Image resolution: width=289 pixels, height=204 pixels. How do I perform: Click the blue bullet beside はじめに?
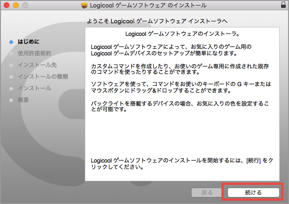pos(11,42)
